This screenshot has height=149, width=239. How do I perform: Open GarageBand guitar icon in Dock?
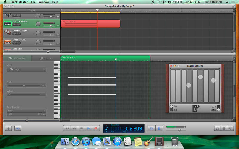[x=148, y=141]
